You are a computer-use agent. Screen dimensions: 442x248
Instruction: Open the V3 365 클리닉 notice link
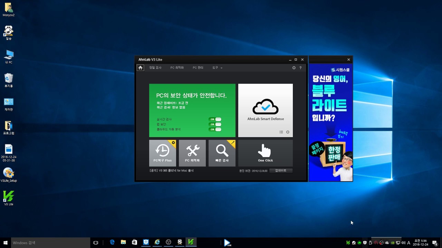(x=172, y=170)
